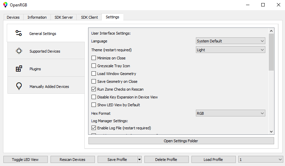Open the General Settings section
The image size is (285, 166).
[x=46, y=33]
